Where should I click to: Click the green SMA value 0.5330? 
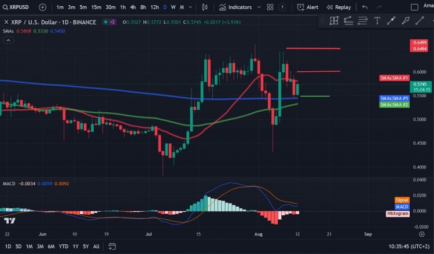(x=41, y=31)
